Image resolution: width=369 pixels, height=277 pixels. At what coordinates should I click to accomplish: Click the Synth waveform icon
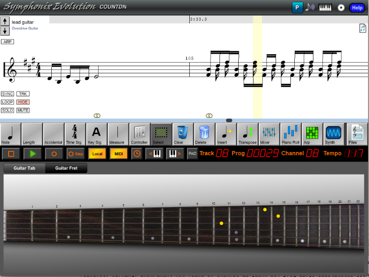point(333,134)
